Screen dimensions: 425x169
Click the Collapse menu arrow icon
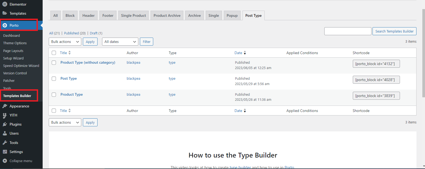pos(5,161)
